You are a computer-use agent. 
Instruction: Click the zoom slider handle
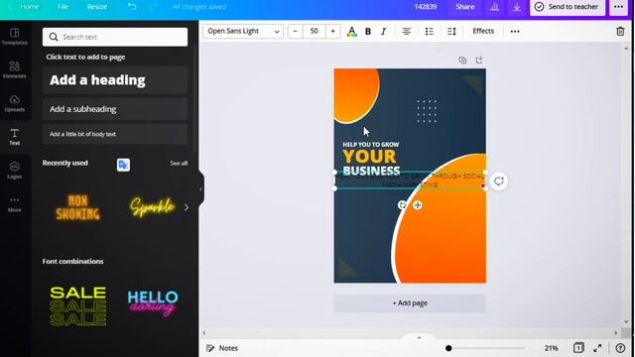448,348
